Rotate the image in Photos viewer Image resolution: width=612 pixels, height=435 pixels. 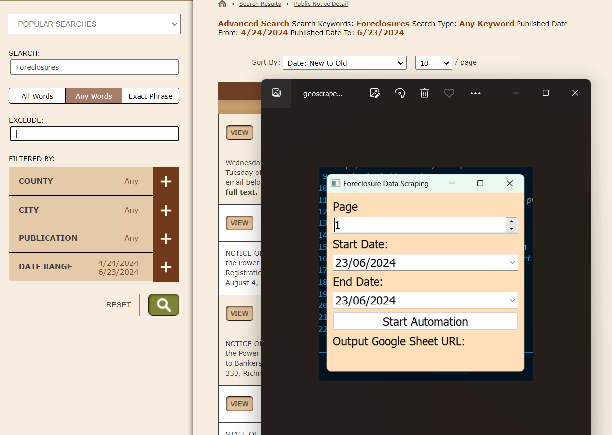point(400,93)
